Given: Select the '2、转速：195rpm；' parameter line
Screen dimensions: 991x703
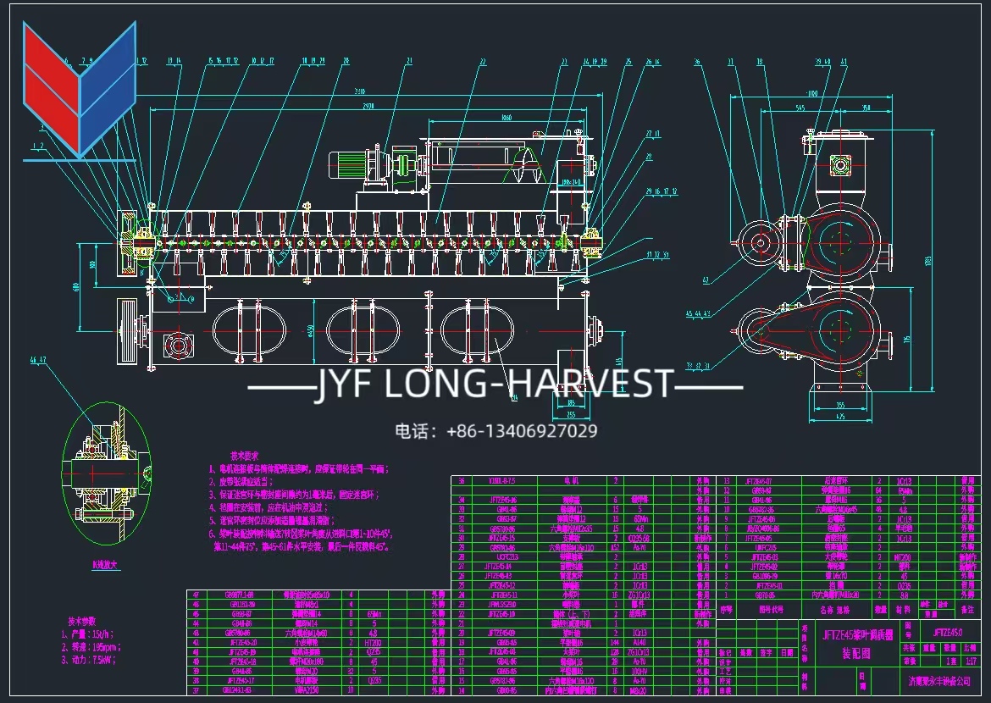Looking at the screenshot, I should pos(91,647).
